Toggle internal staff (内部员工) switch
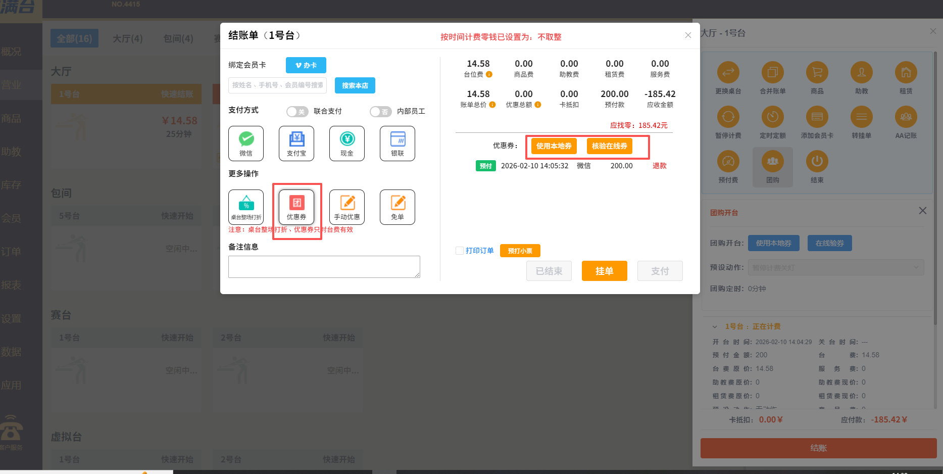Screen dimensions: 943x474 tap(380, 112)
